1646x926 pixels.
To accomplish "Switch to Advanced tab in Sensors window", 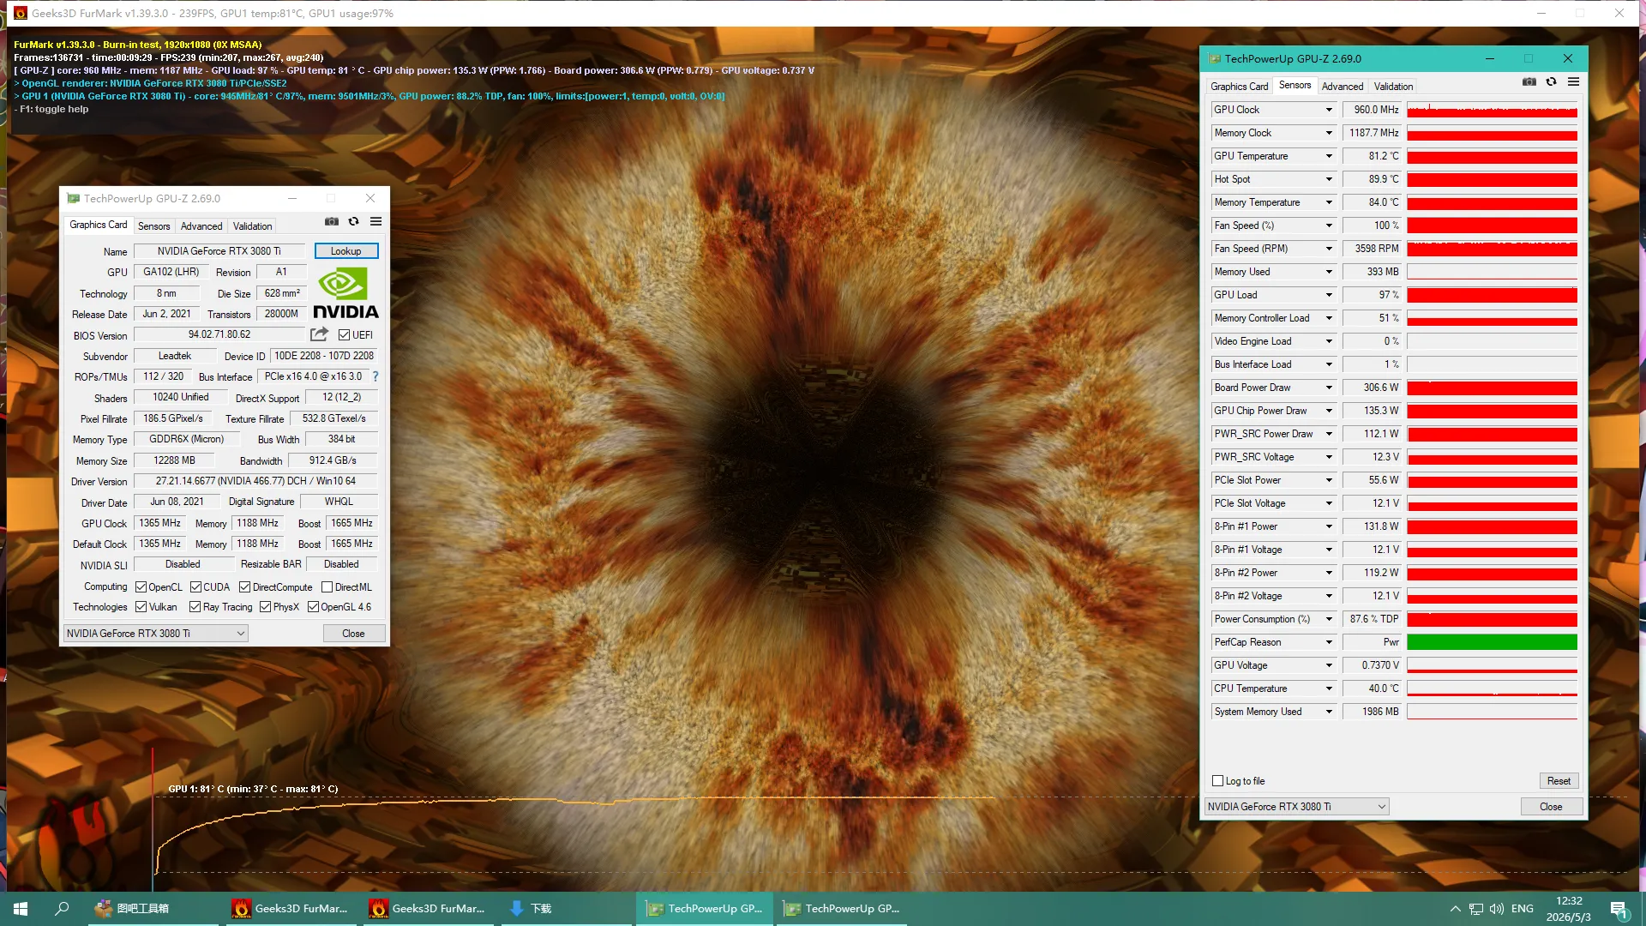I will tap(1343, 87).
